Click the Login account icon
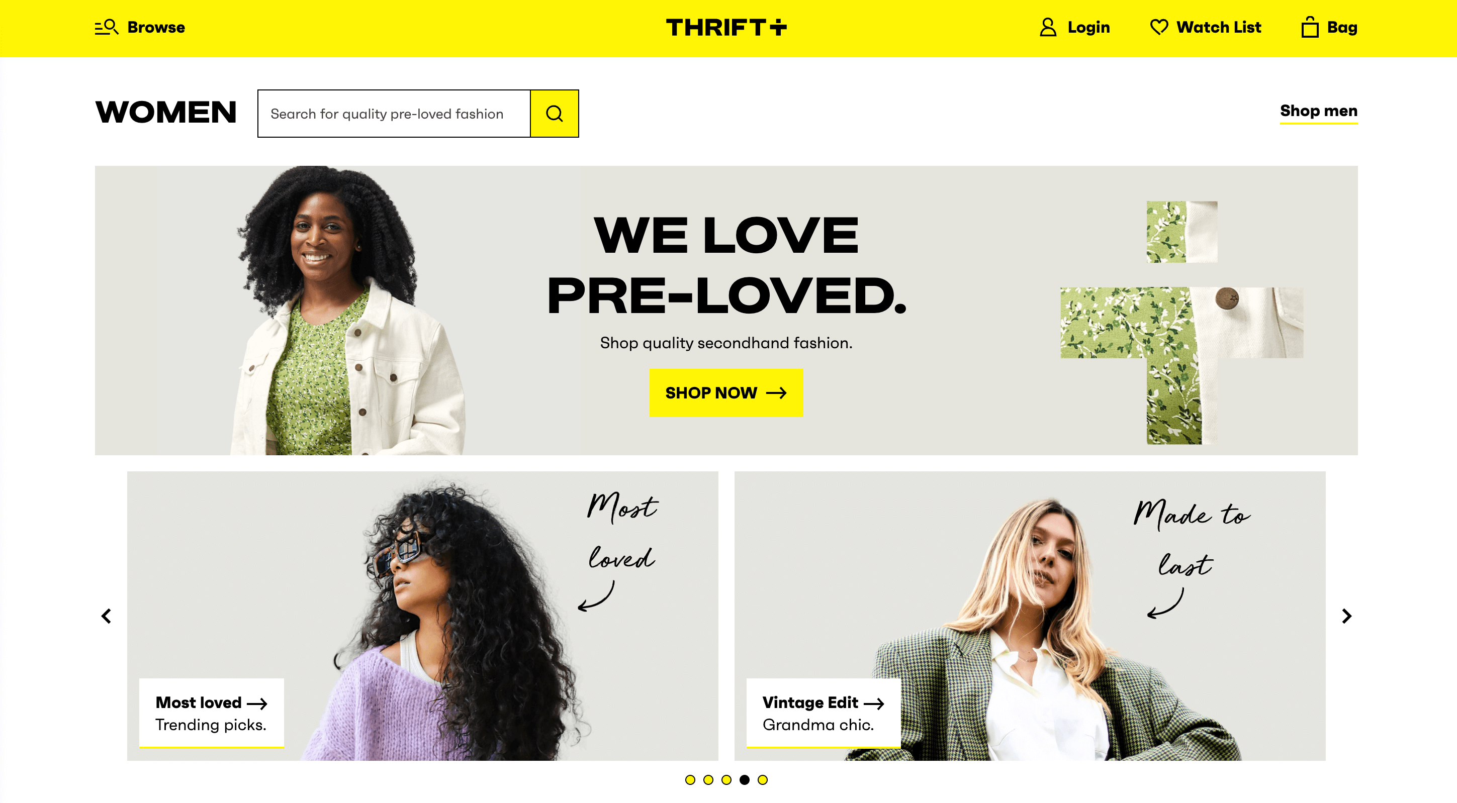This screenshot has height=803, width=1457. (1047, 27)
